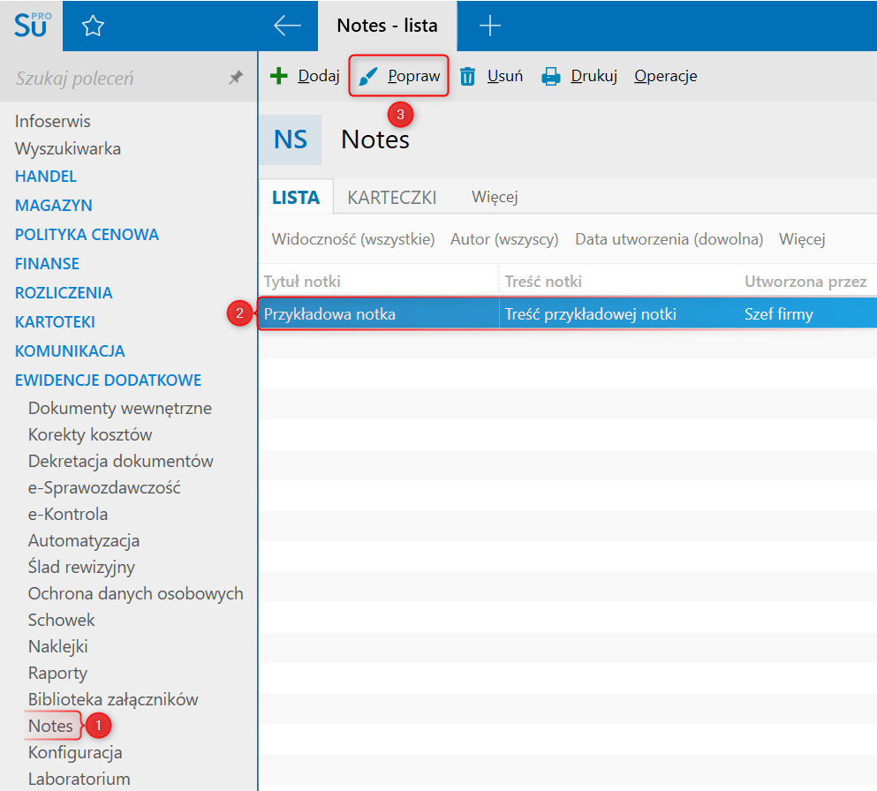877x791 pixels.
Task: Switch to the KARTECZKI tab
Action: tap(392, 197)
